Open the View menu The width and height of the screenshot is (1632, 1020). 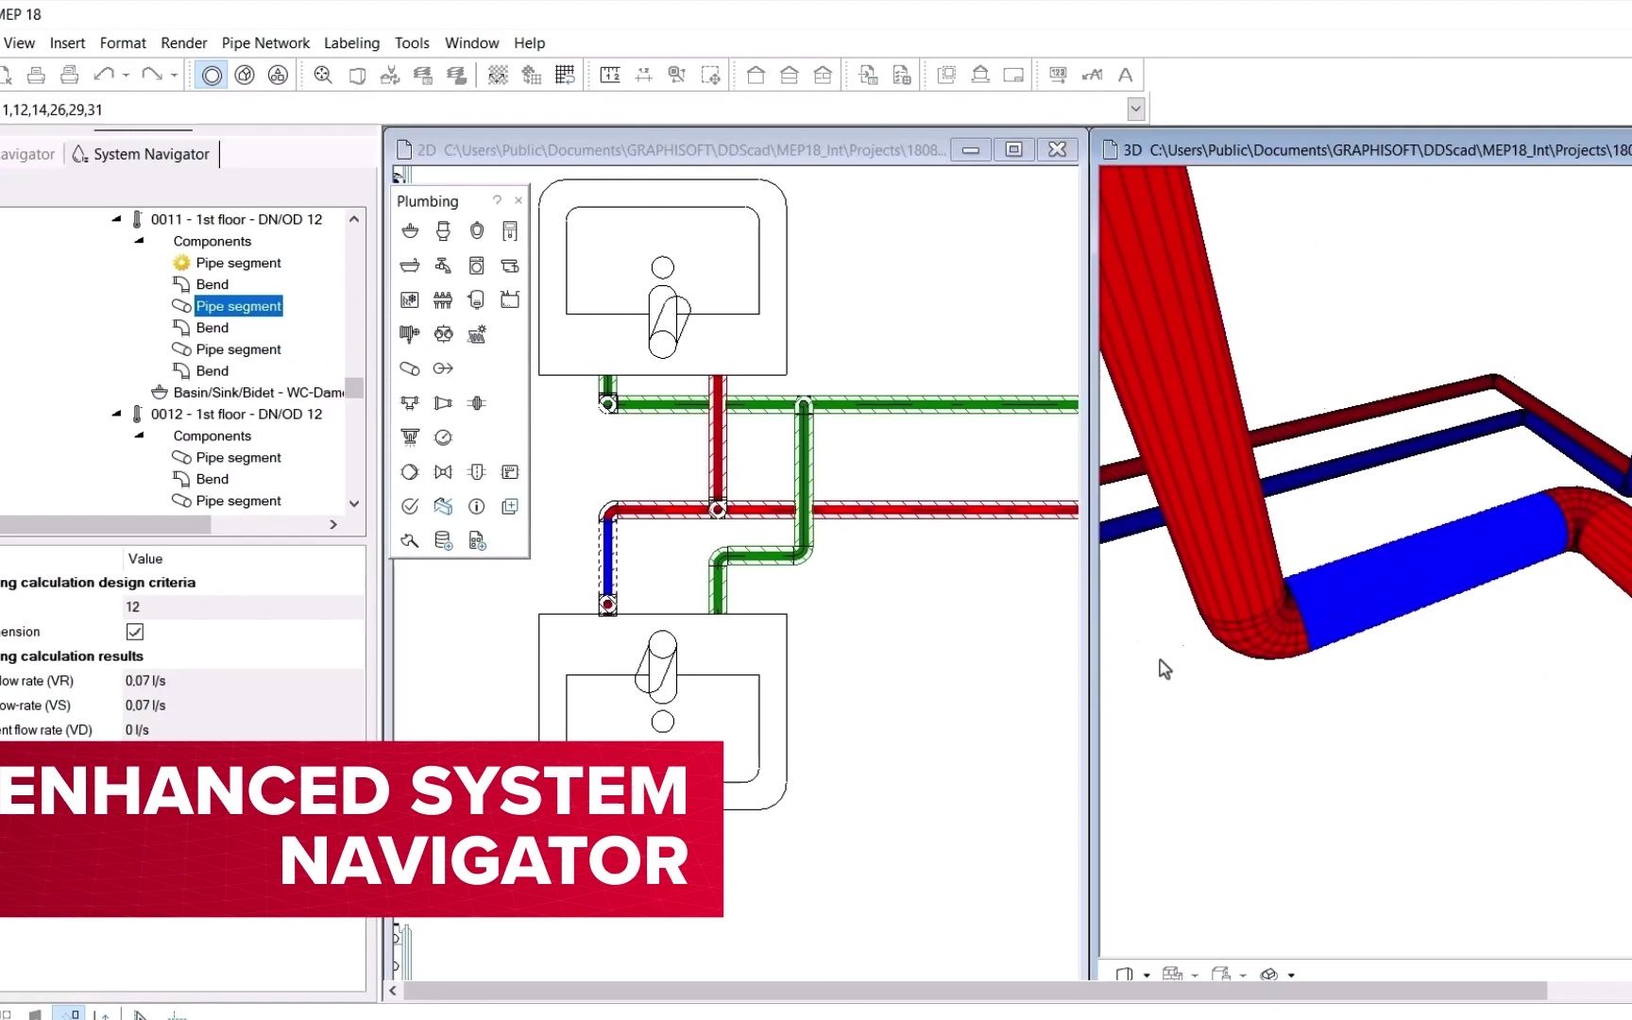19,43
